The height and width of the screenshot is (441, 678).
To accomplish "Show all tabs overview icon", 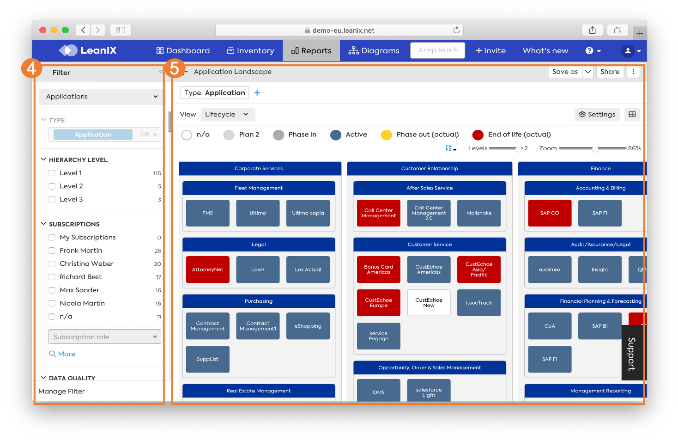I will pyautogui.click(x=617, y=30).
